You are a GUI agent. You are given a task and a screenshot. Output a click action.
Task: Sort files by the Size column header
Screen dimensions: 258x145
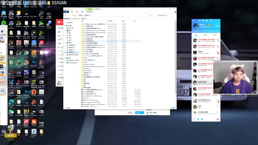pos(137,21)
